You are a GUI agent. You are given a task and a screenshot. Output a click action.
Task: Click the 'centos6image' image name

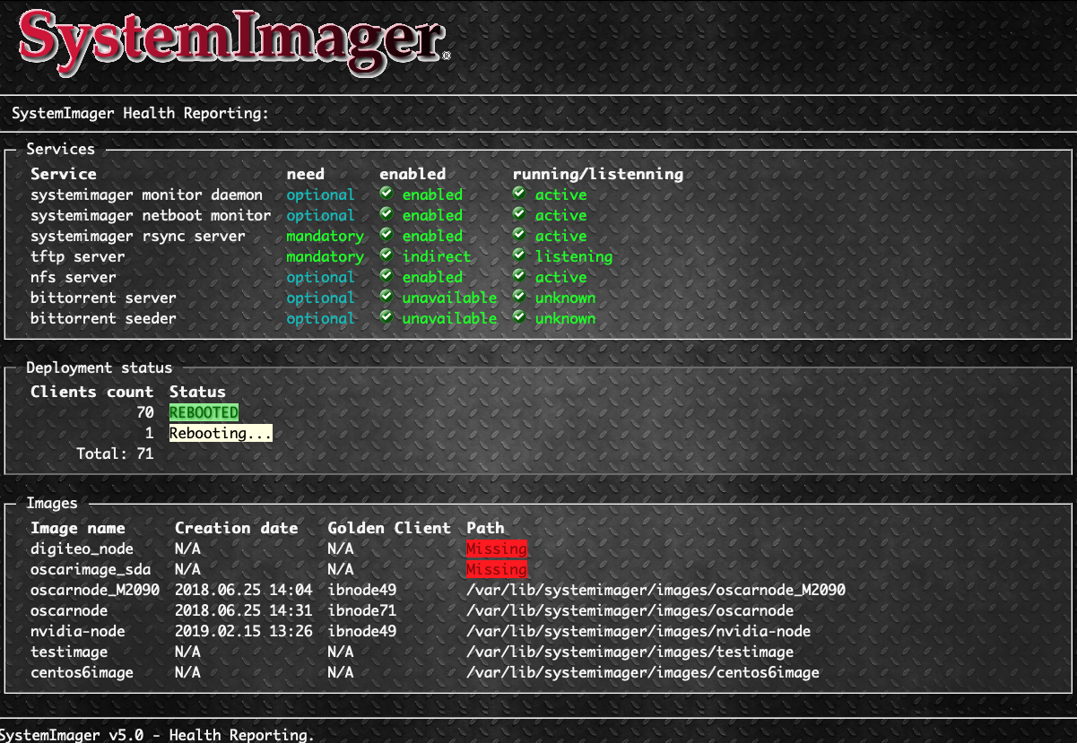83,672
